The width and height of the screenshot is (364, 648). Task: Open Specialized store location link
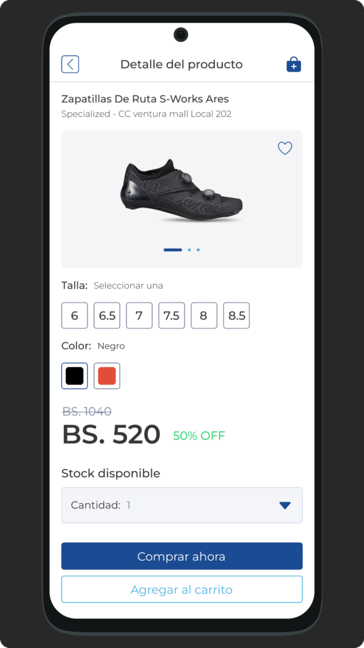[147, 114]
